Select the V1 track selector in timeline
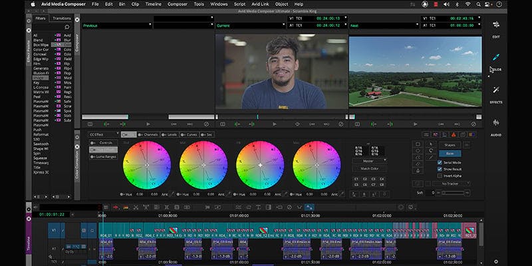 [54, 230]
